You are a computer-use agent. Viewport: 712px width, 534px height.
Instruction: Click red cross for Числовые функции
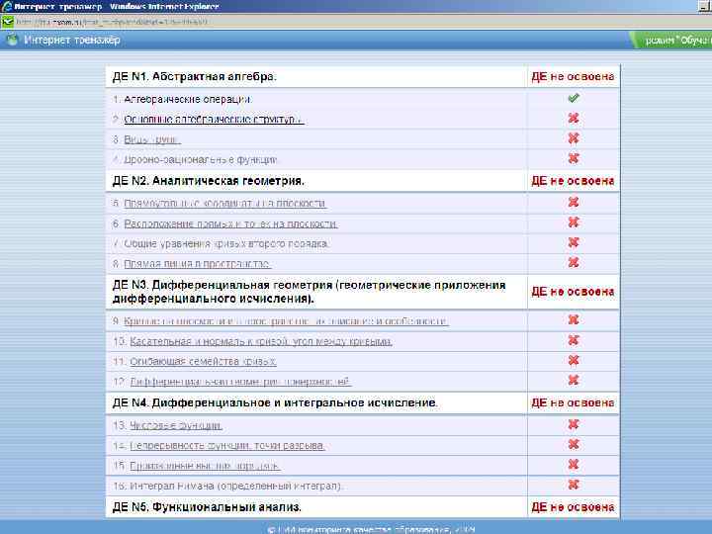click(574, 424)
